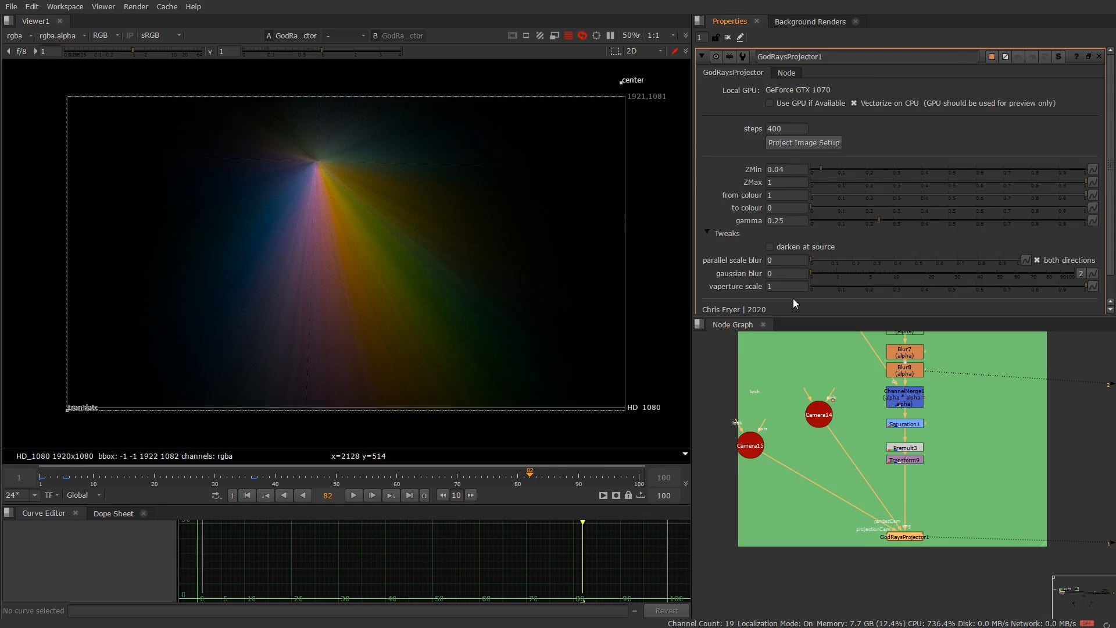This screenshot has height=628, width=1116.
Task: Select the GodRaysProjector1 node in the Node Graph
Action: coord(904,537)
